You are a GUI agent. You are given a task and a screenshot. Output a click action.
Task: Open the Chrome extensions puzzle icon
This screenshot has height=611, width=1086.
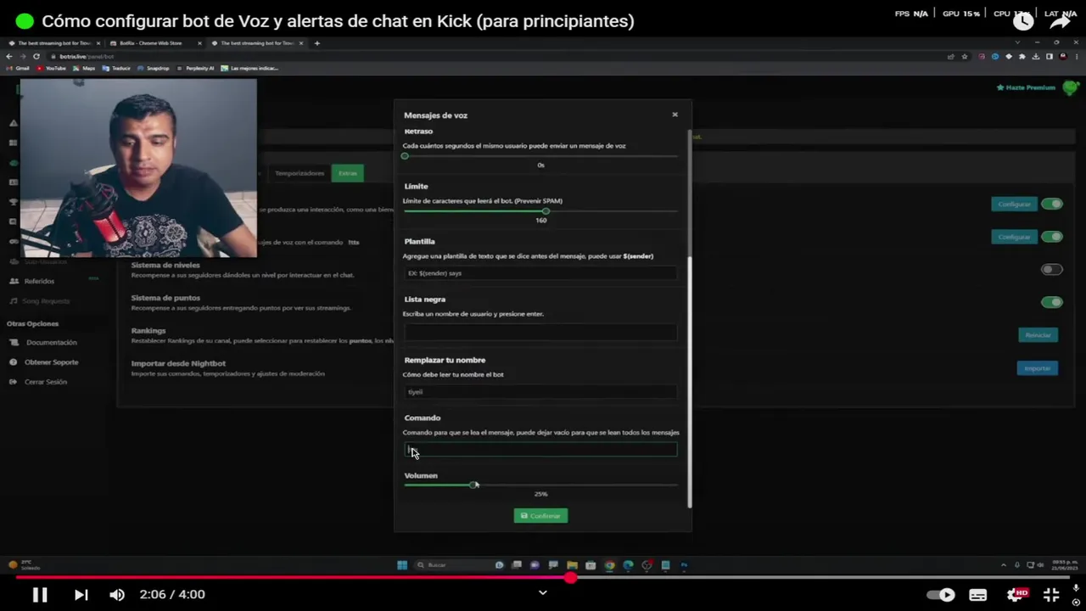[x=1022, y=56]
